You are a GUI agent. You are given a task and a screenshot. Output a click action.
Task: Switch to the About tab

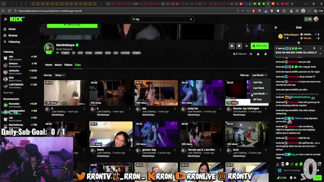click(58, 65)
